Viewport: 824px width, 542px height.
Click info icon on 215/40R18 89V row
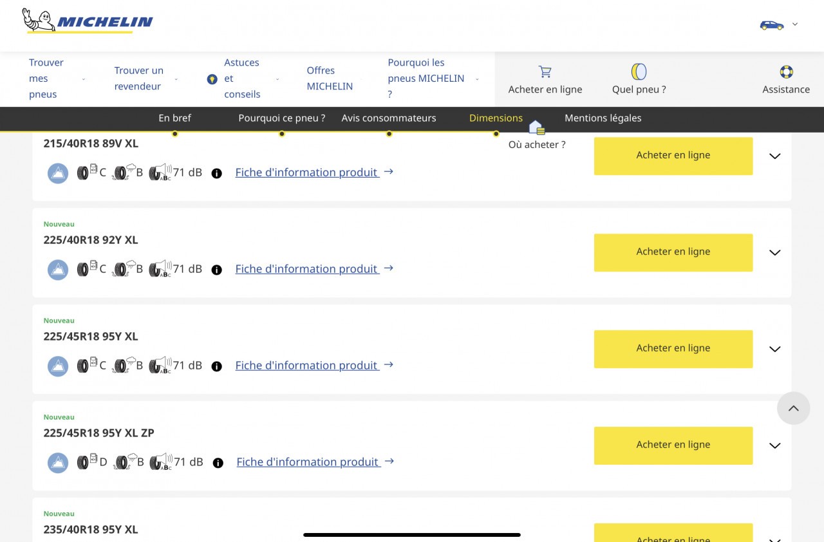(x=217, y=173)
